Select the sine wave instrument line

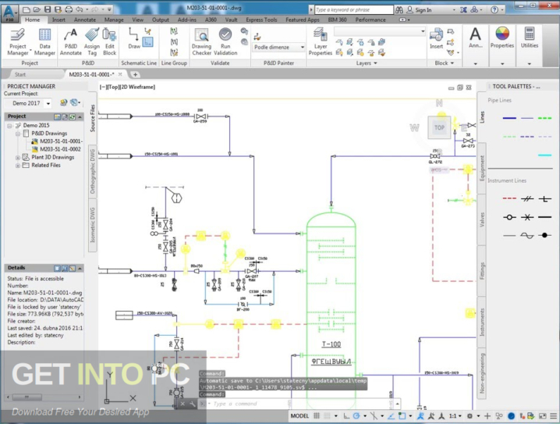click(x=526, y=235)
